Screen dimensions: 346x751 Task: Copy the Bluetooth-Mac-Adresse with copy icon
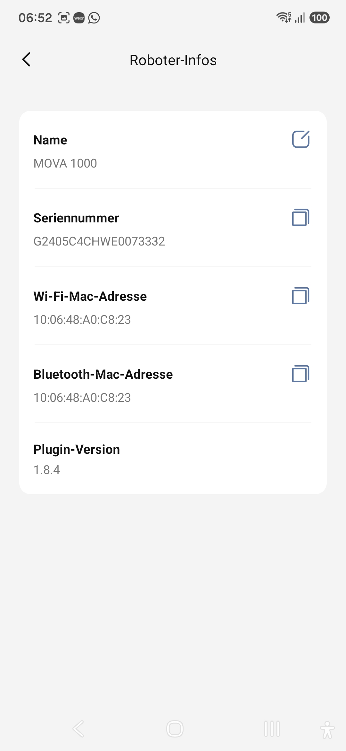pos(301,374)
